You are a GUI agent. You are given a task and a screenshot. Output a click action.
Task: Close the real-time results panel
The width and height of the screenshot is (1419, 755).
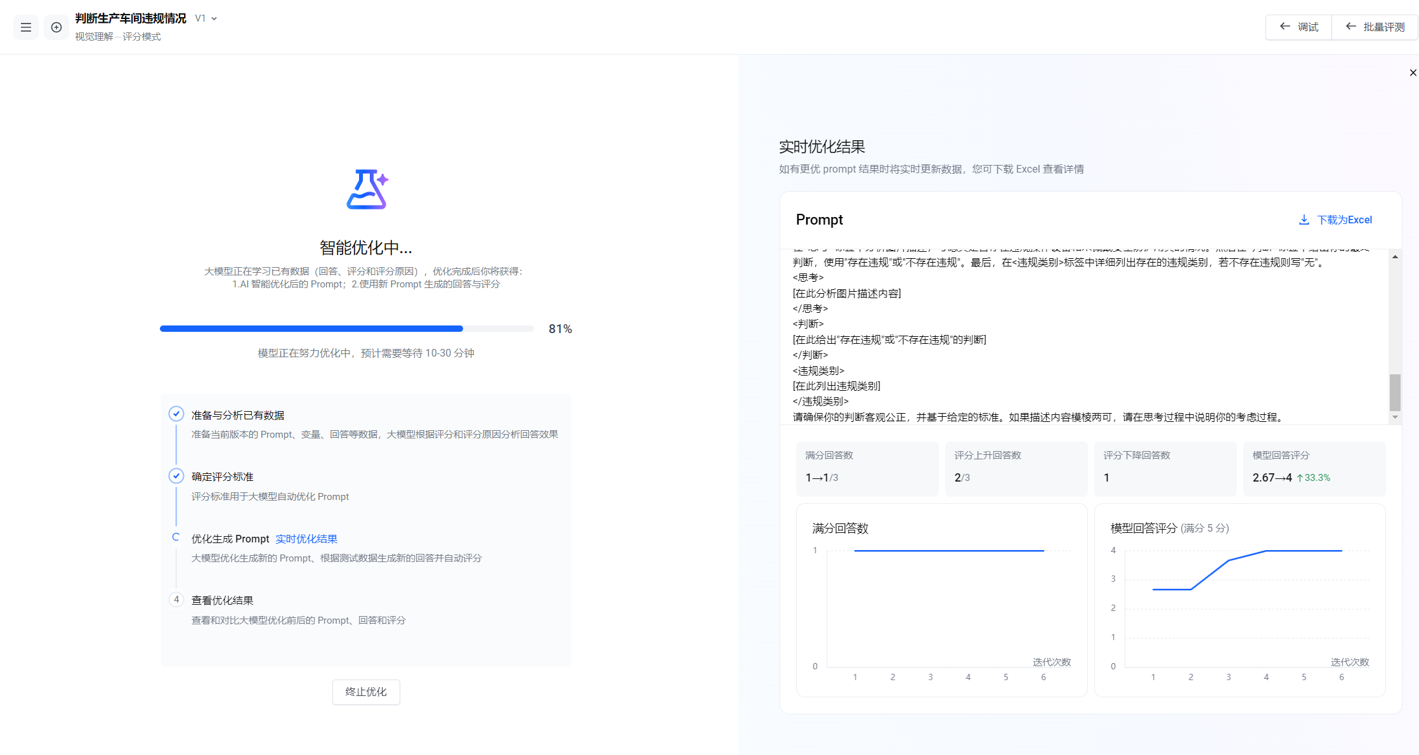coord(1413,73)
